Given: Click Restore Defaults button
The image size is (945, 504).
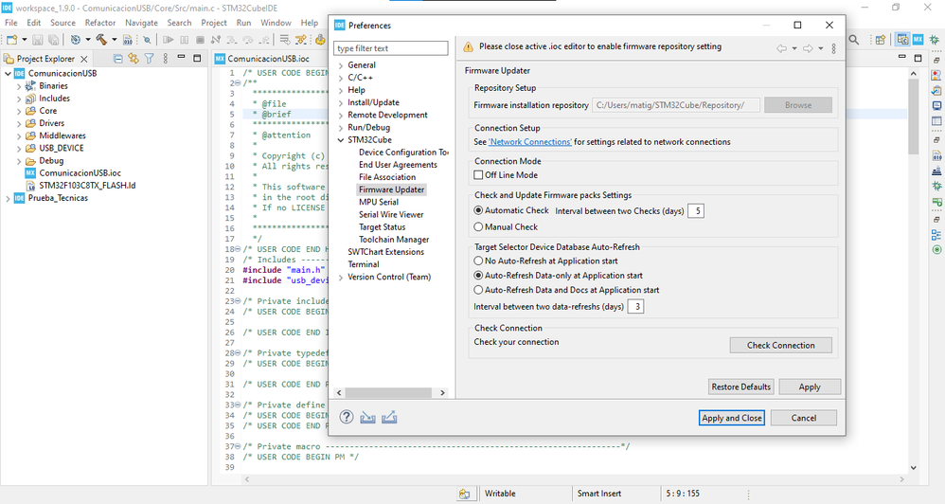Looking at the screenshot, I should click(x=741, y=387).
